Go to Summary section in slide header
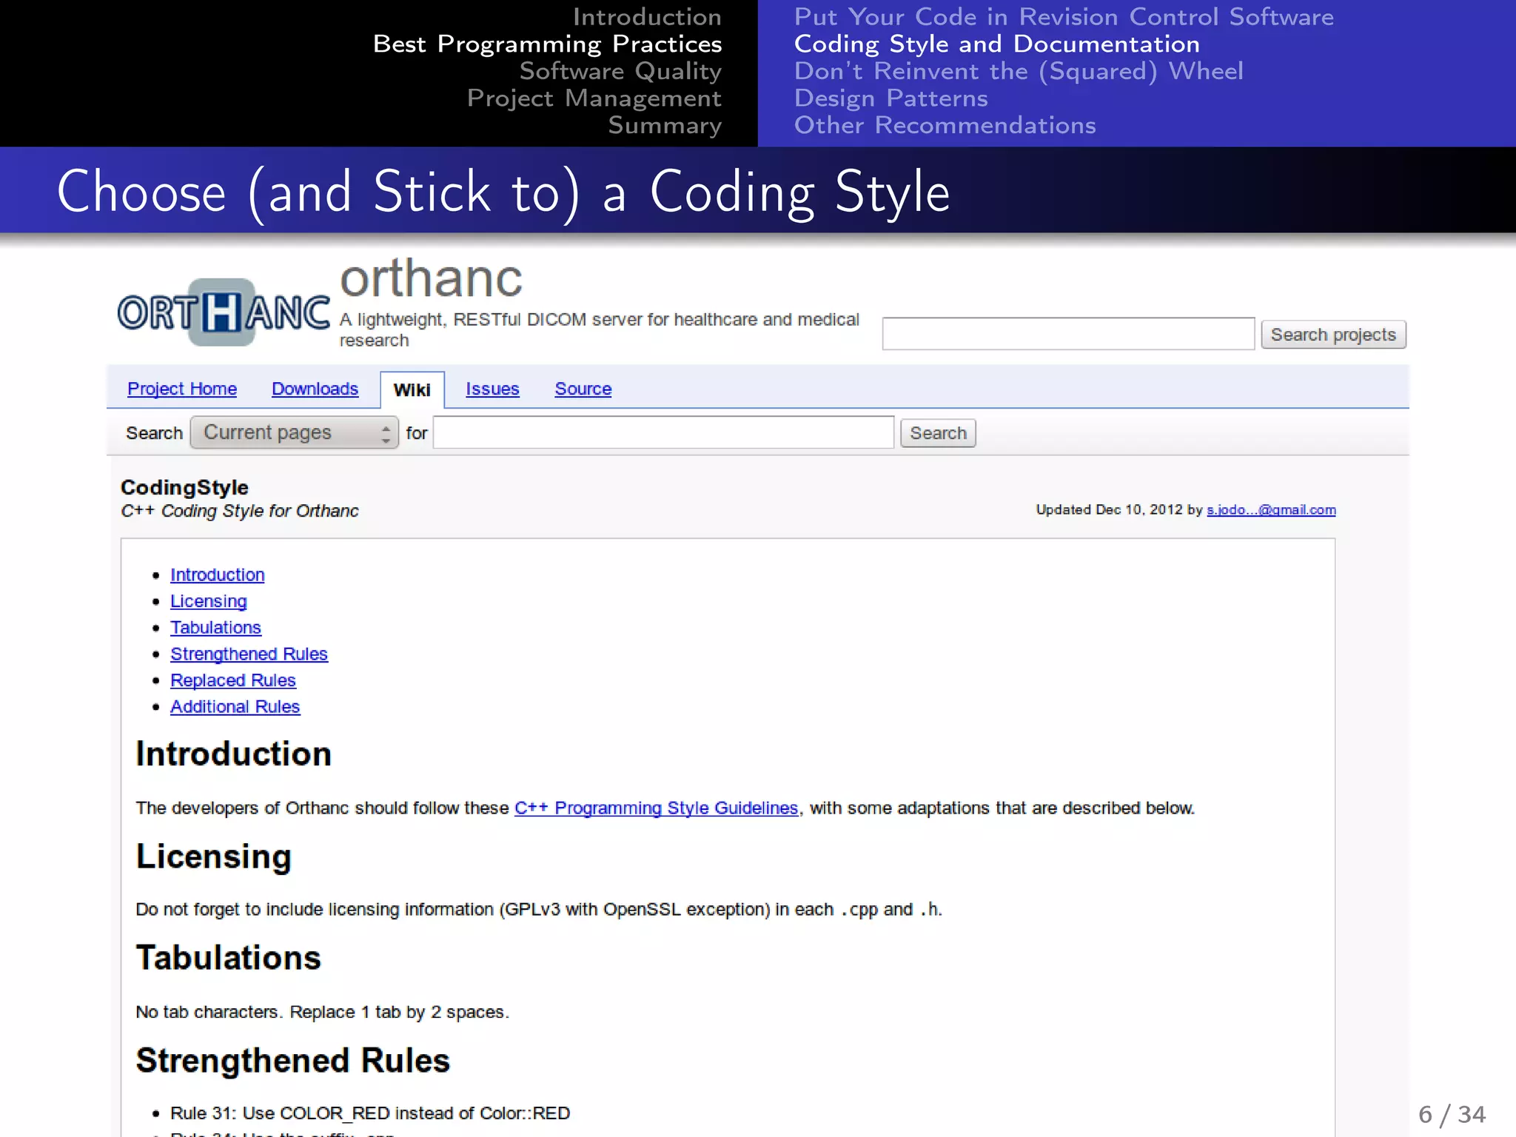 click(x=665, y=125)
